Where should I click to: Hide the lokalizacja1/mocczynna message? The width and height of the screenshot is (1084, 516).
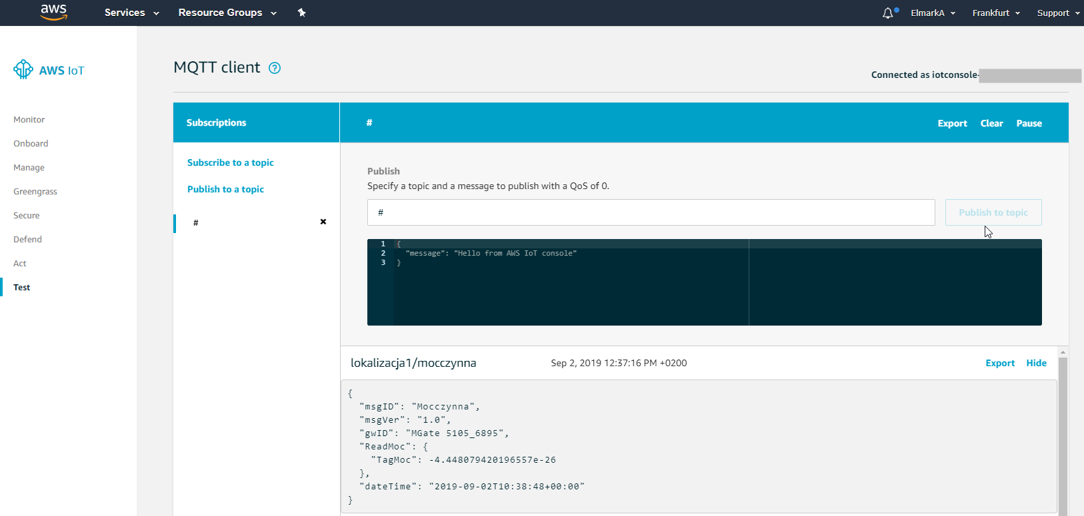pos(1036,363)
